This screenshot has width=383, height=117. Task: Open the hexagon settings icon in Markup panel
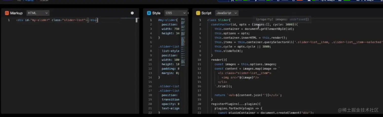pos(132,13)
